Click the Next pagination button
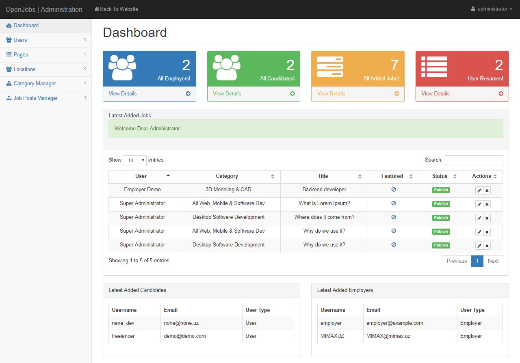This screenshot has height=363, width=520. coord(493,261)
